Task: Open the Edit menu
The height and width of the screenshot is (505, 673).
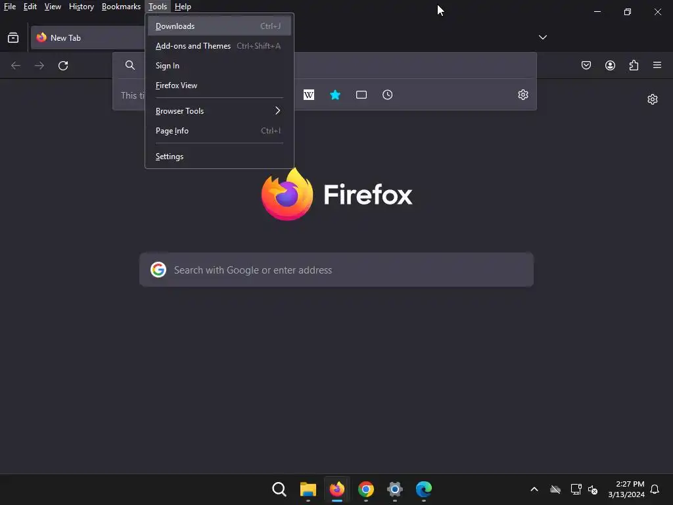Action: 30,7
